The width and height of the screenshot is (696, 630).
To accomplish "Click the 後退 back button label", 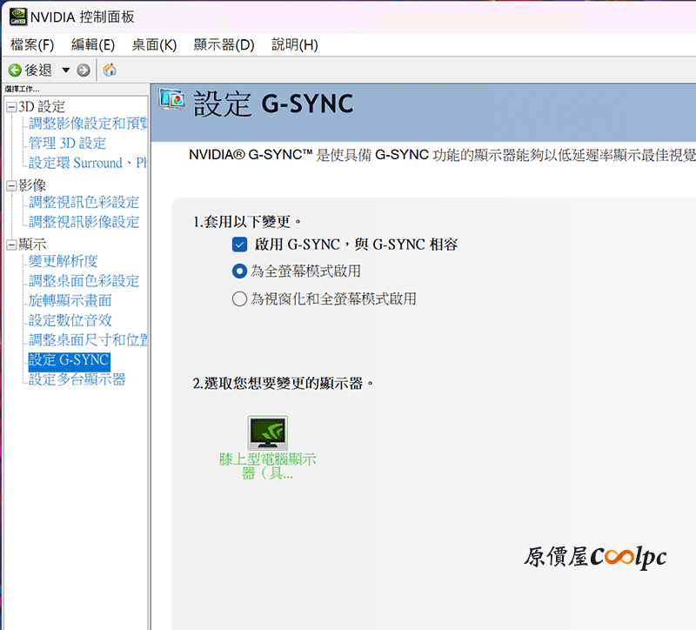I will pos(38,70).
